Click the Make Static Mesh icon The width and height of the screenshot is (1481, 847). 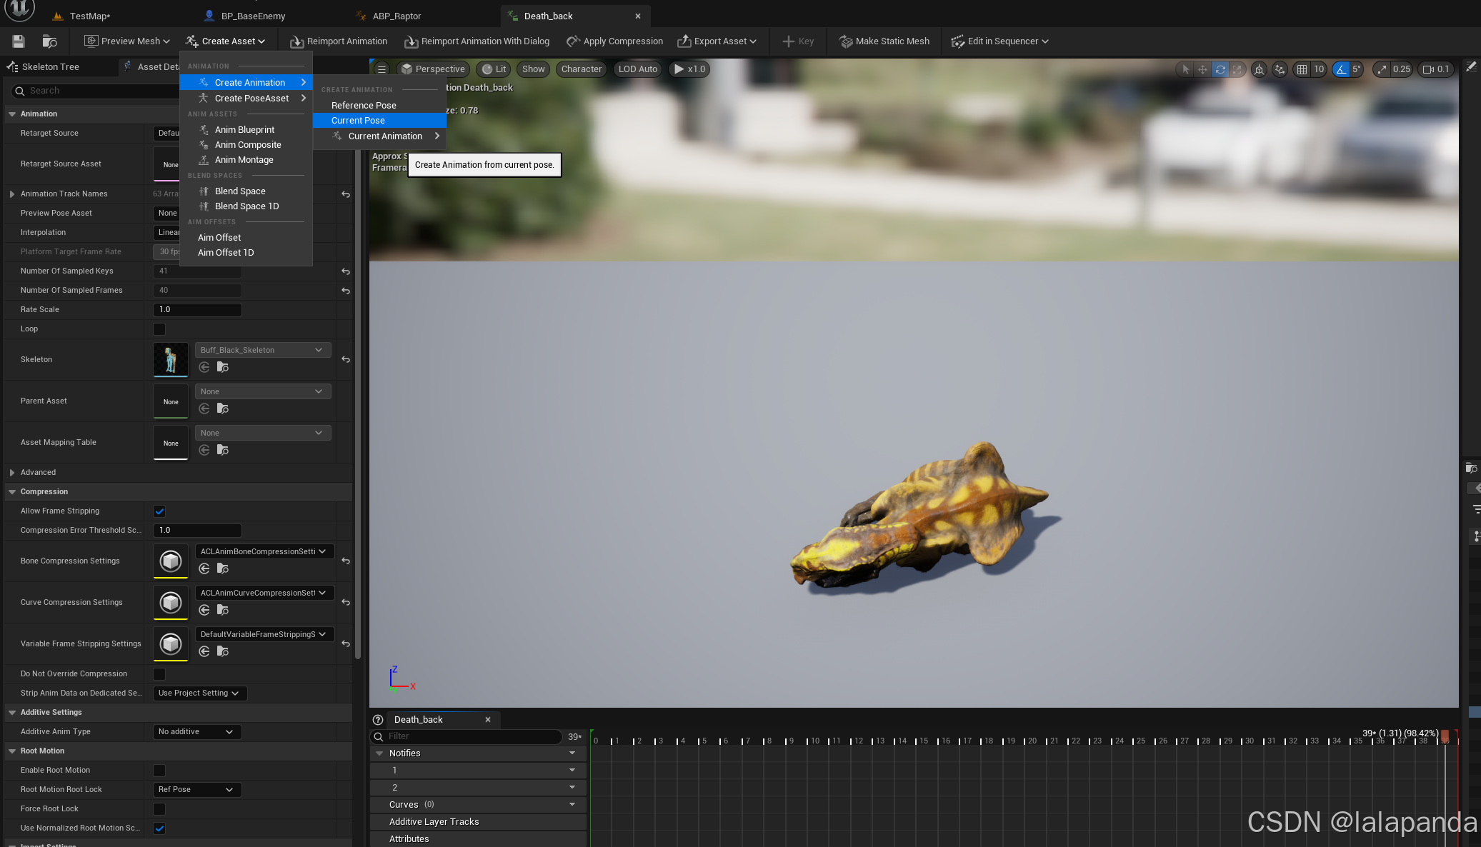click(x=845, y=41)
